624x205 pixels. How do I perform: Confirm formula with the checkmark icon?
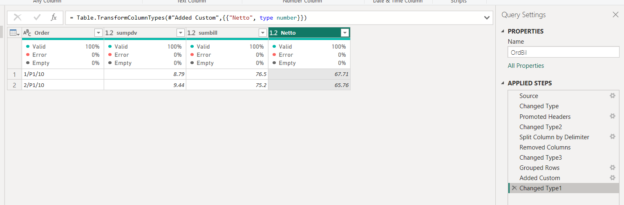(x=37, y=18)
